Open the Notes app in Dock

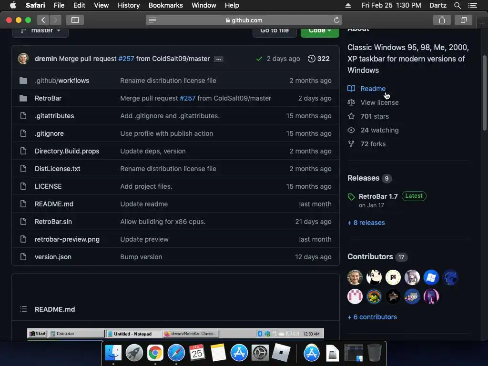point(218,353)
